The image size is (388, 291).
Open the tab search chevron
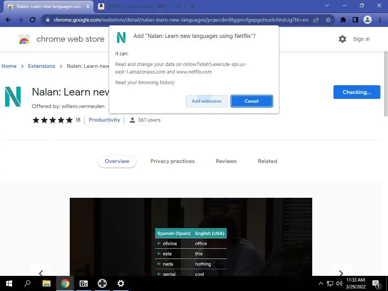[x=327, y=5]
